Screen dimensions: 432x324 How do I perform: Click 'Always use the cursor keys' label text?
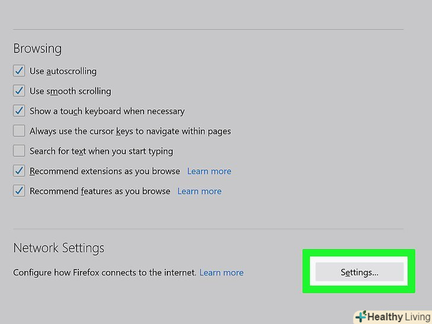click(130, 131)
